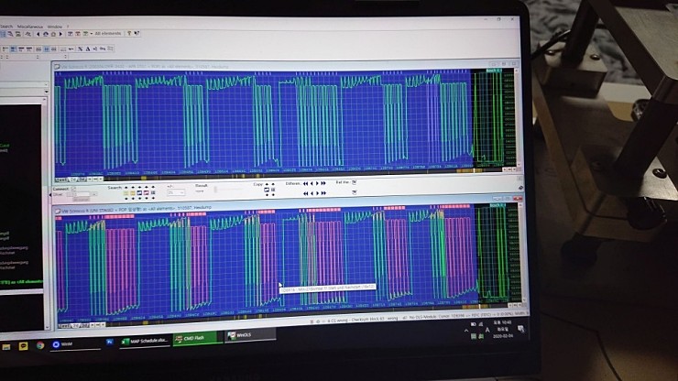678x381 pixels.
Task: Click the delta difference icon in second toolbar
Action: point(88,49)
